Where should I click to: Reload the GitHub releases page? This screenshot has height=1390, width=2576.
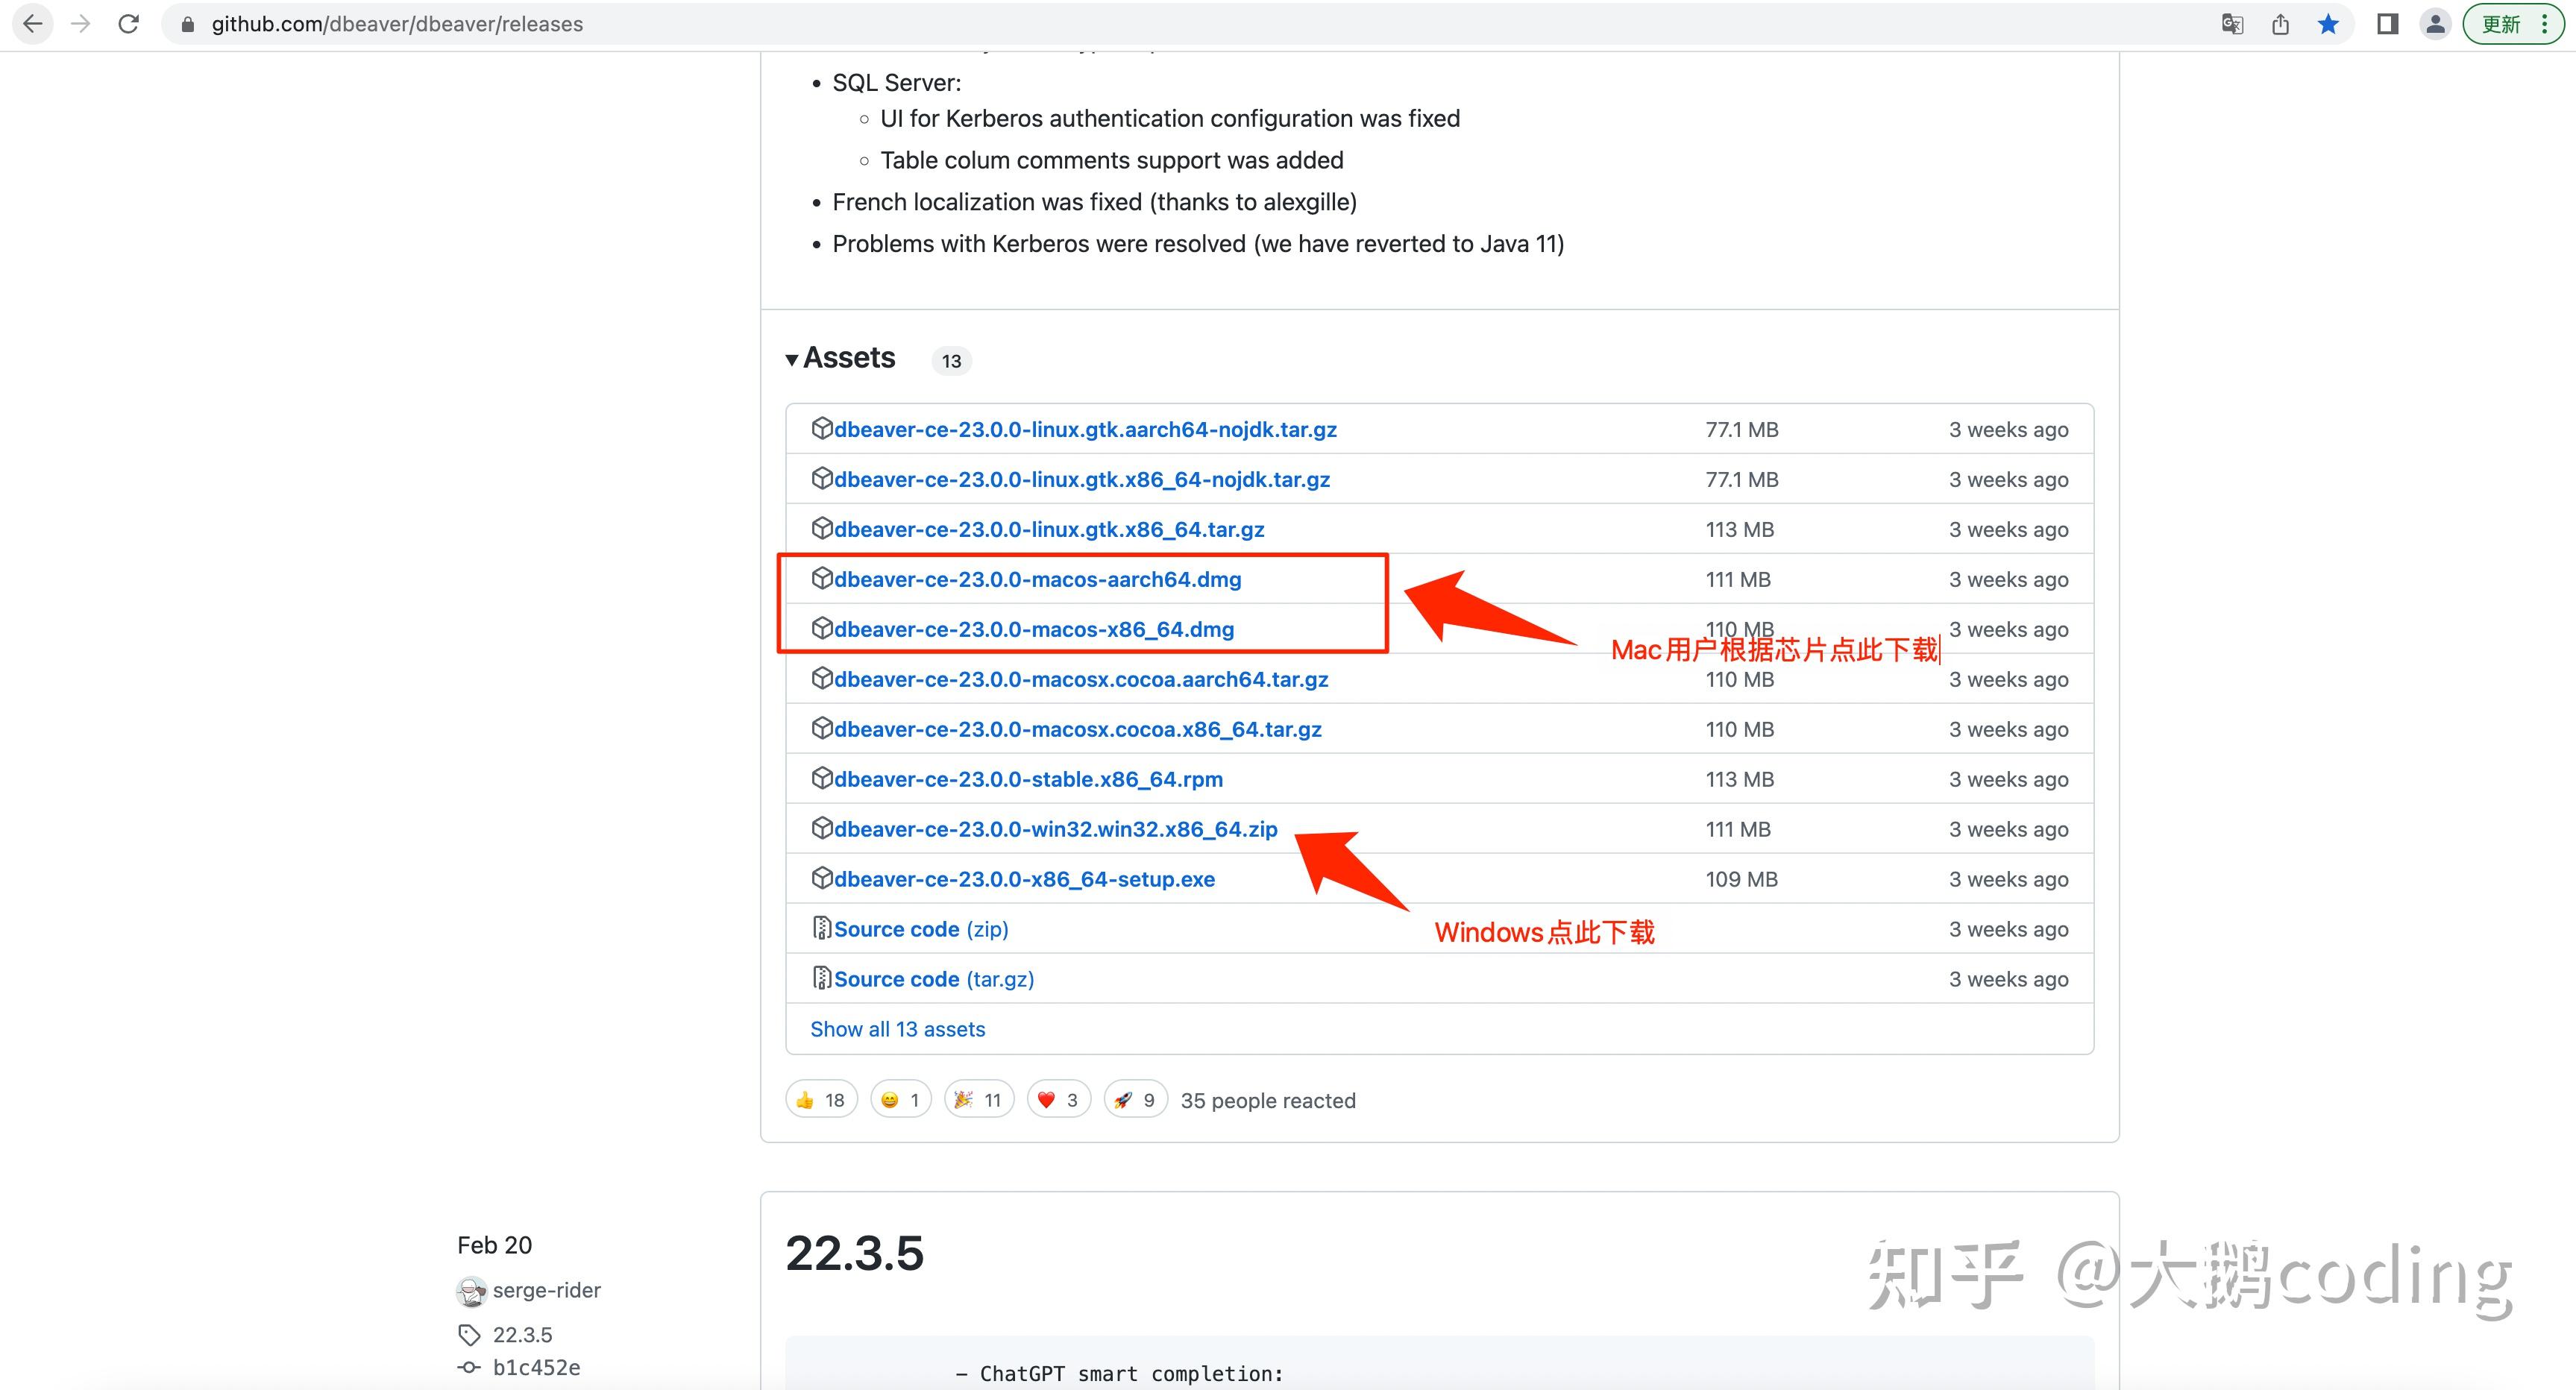pyautogui.click(x=128, y=24)
